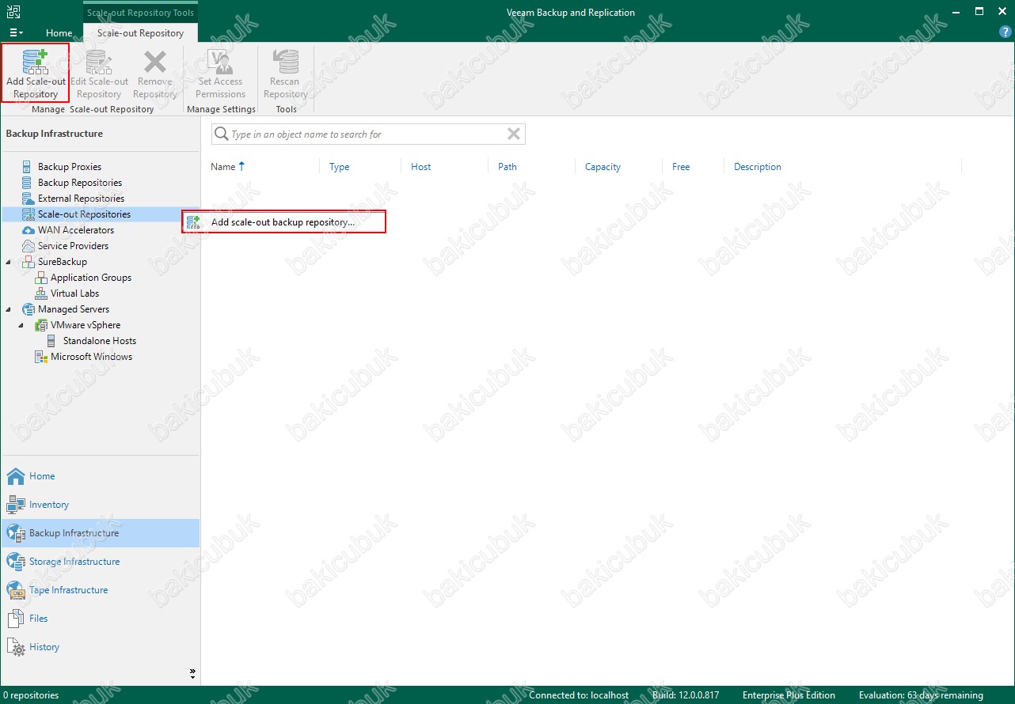
Task: Select Scale-out Repositories tree node
Action: [84, 214]
